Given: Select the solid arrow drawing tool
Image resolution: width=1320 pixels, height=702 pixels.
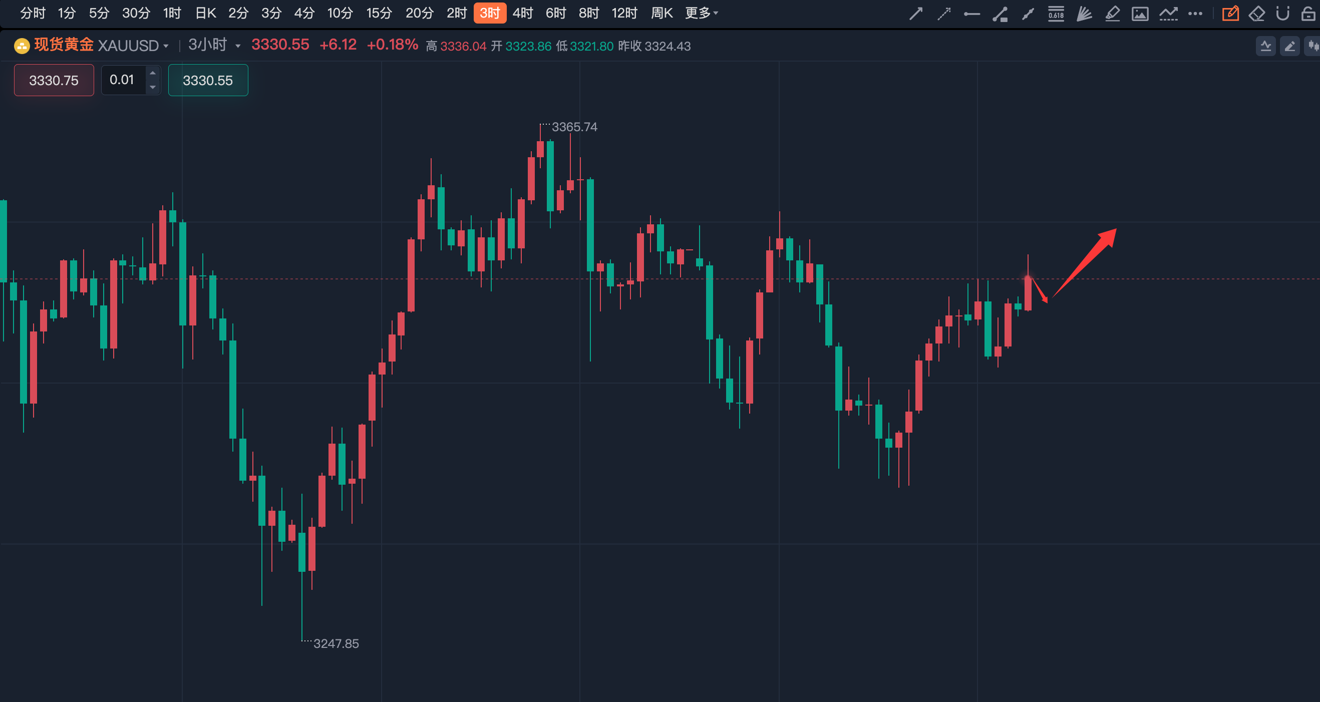Looking at the screenshot, I should (x=916, y=14).
